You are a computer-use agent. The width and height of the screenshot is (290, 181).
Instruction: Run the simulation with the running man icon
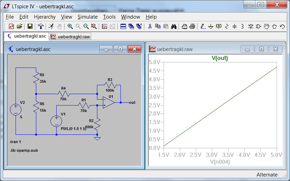click(x=51, y=27)
